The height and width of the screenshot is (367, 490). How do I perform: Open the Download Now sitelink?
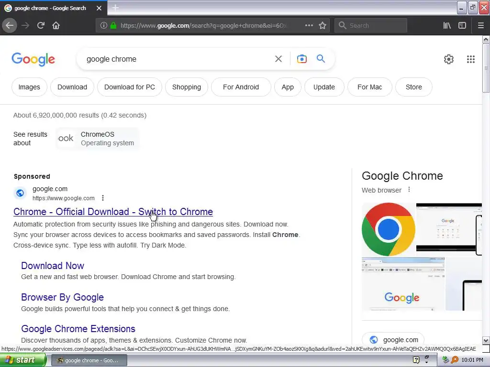point(53,266)
